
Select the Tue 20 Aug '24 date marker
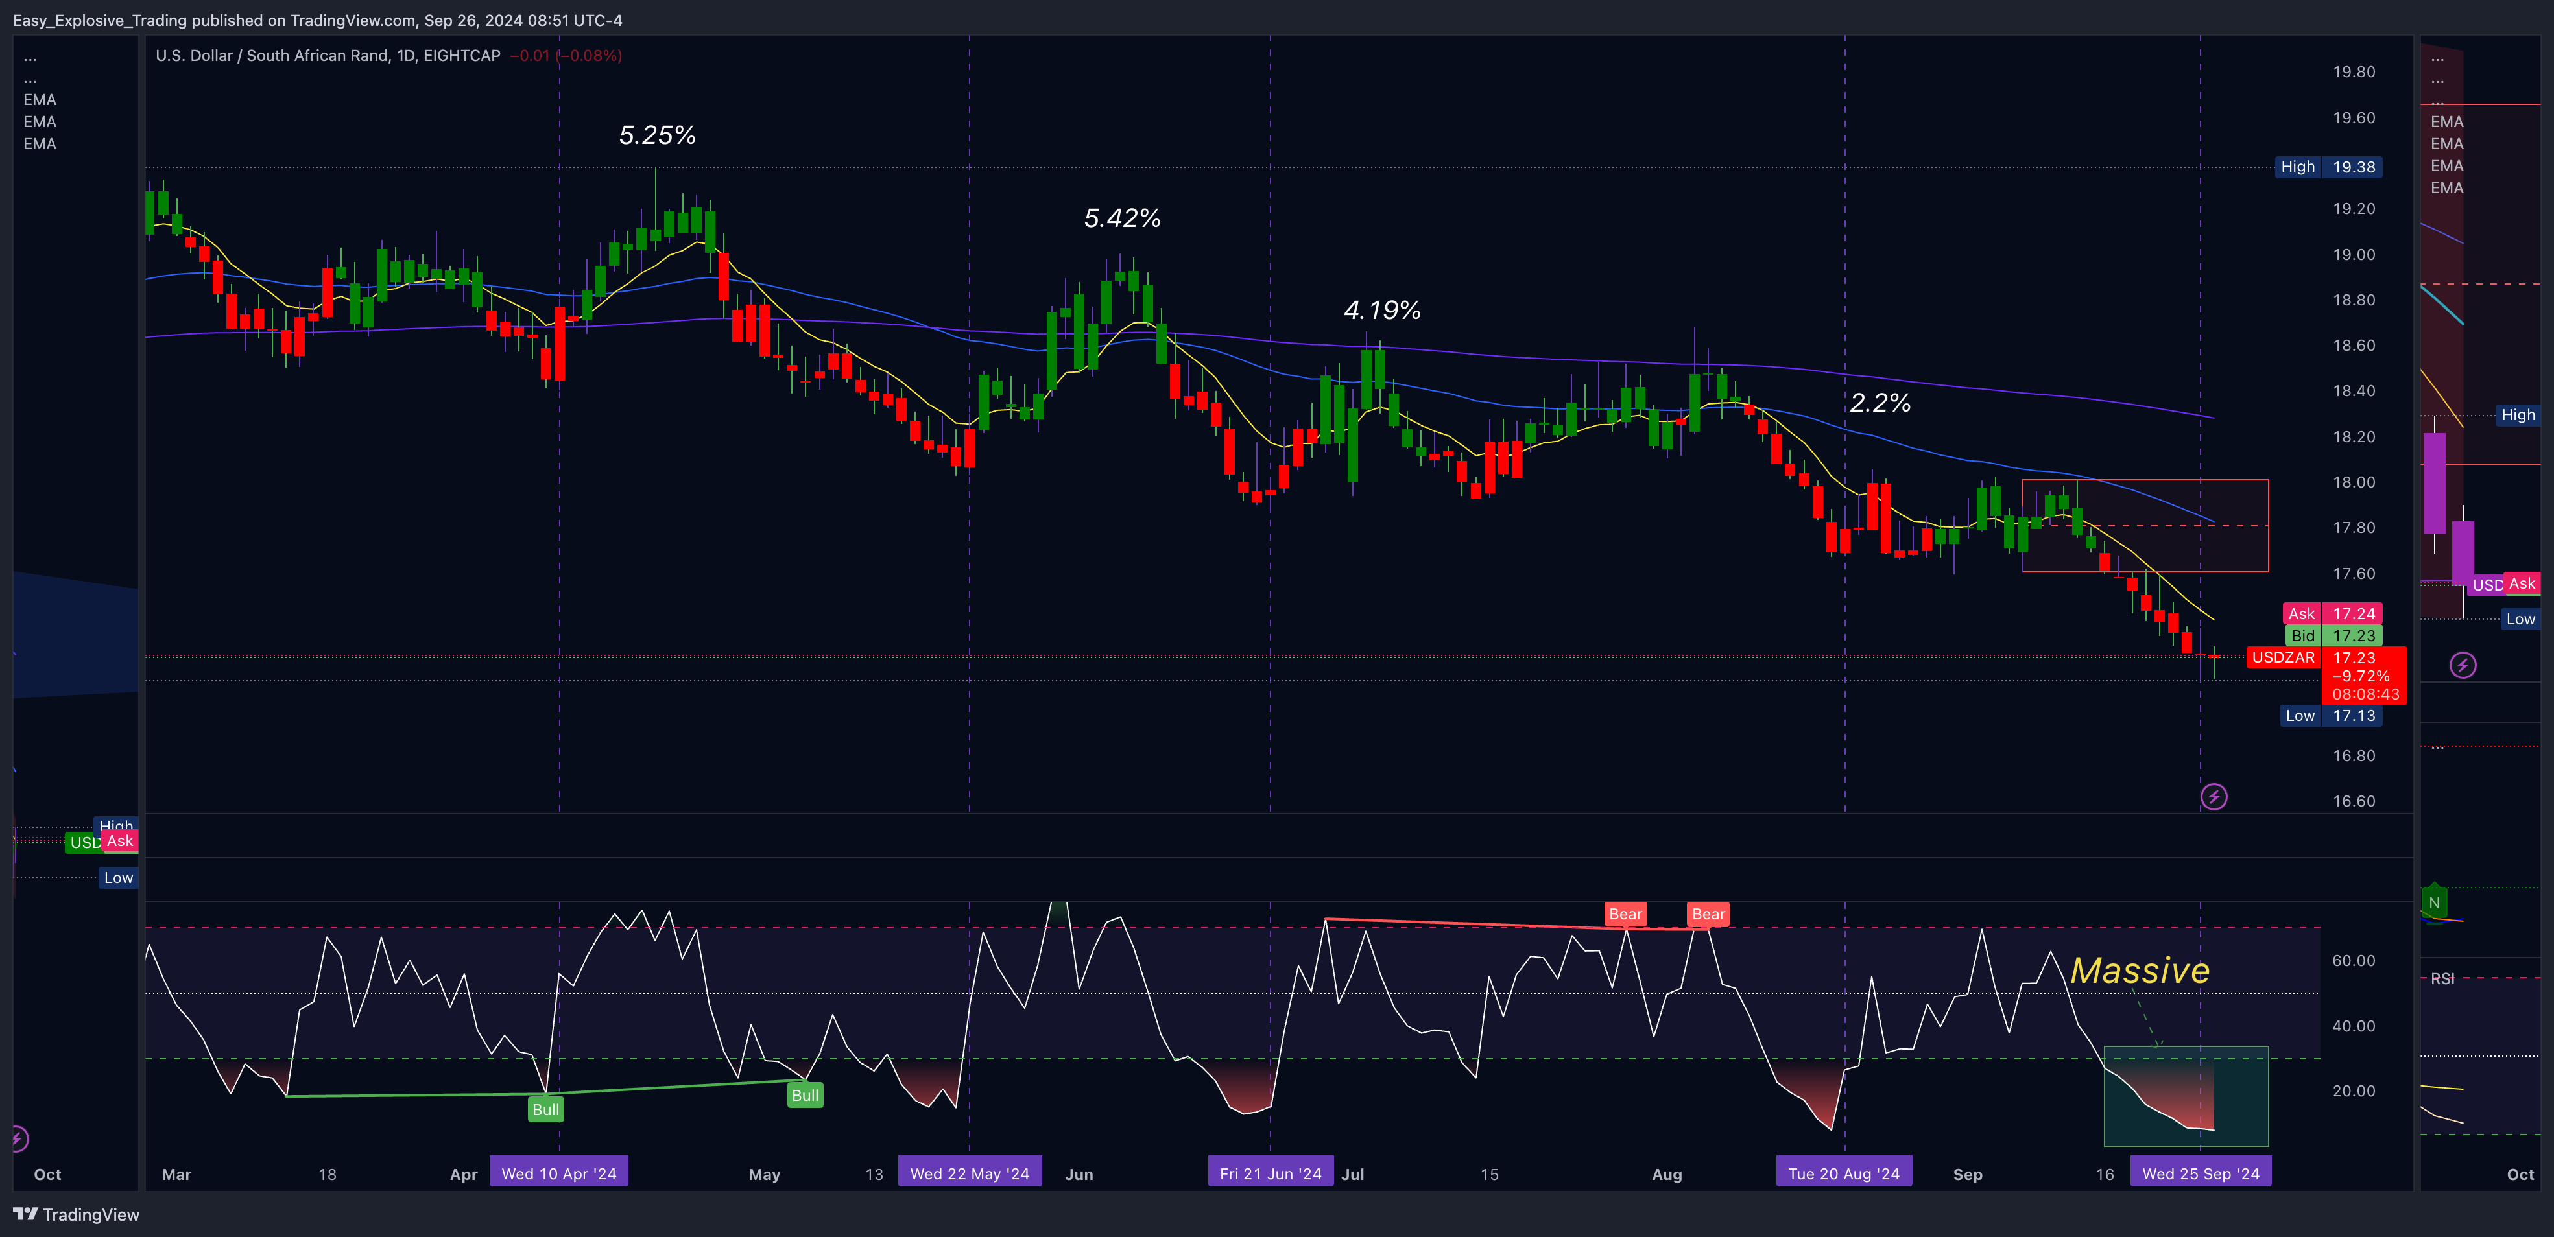pyautogui.click(x=1844, y=1173)
